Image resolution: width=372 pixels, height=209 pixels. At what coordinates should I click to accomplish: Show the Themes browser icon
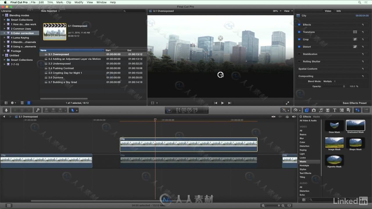click(x=349, y=110)
